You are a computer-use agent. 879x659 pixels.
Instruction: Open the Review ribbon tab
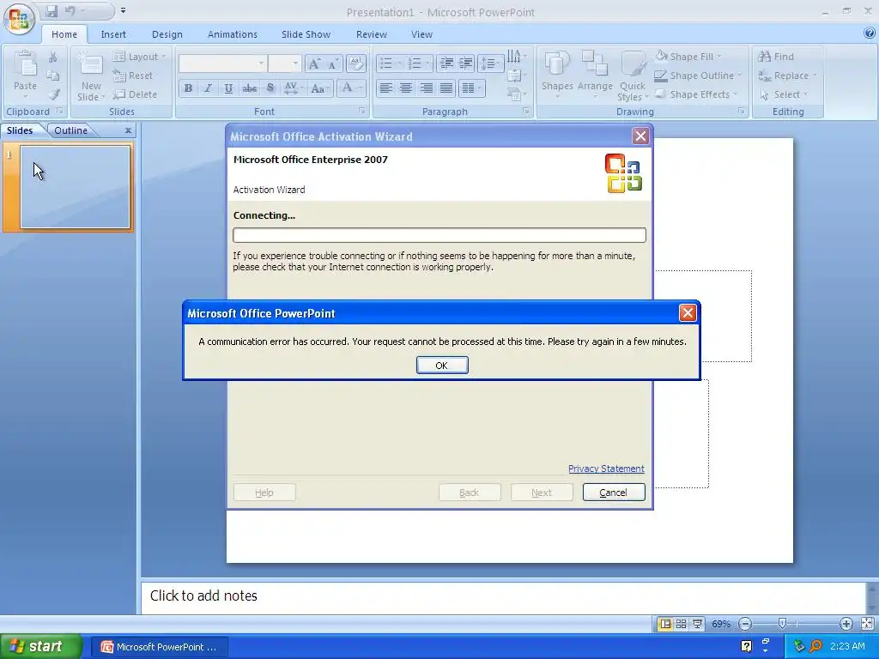371,34
